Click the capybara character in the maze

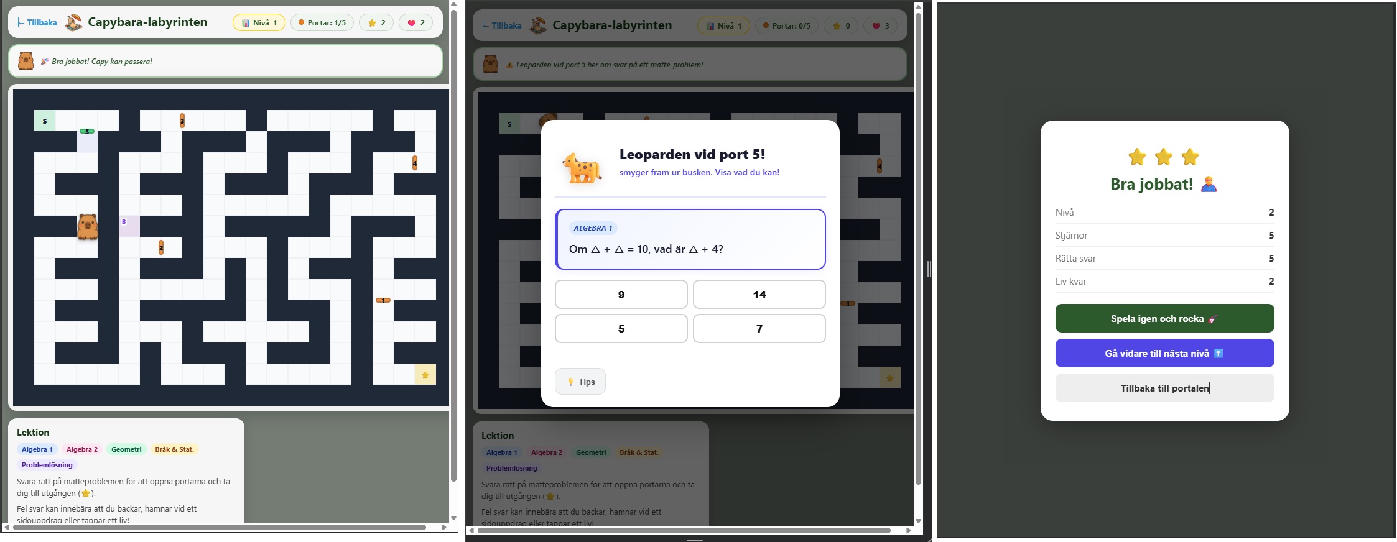point(87,226)
